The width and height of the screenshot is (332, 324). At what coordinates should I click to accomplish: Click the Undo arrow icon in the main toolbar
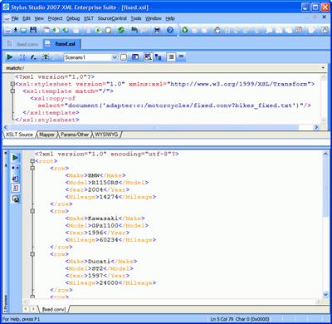click(x=134, y=30)
